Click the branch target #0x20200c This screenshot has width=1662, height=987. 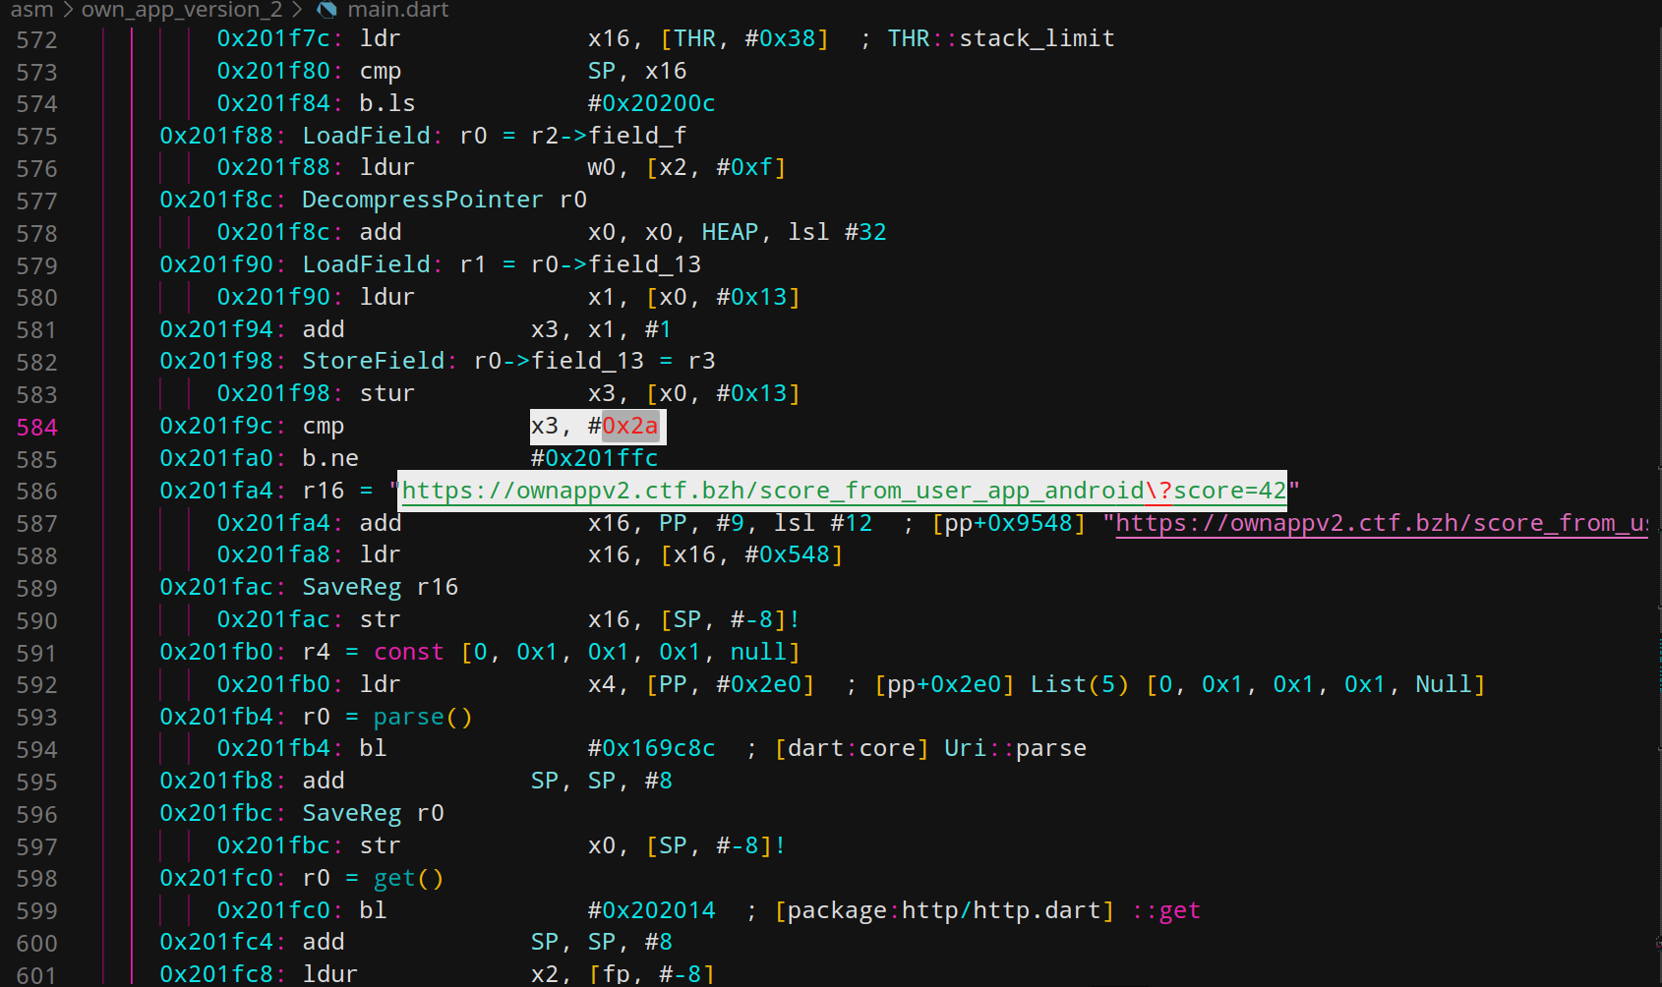click(x=651, y=103)
